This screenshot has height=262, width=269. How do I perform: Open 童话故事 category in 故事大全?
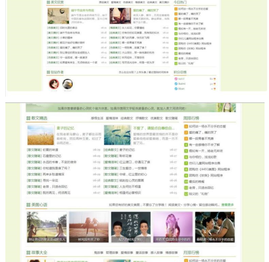(142, 253)
